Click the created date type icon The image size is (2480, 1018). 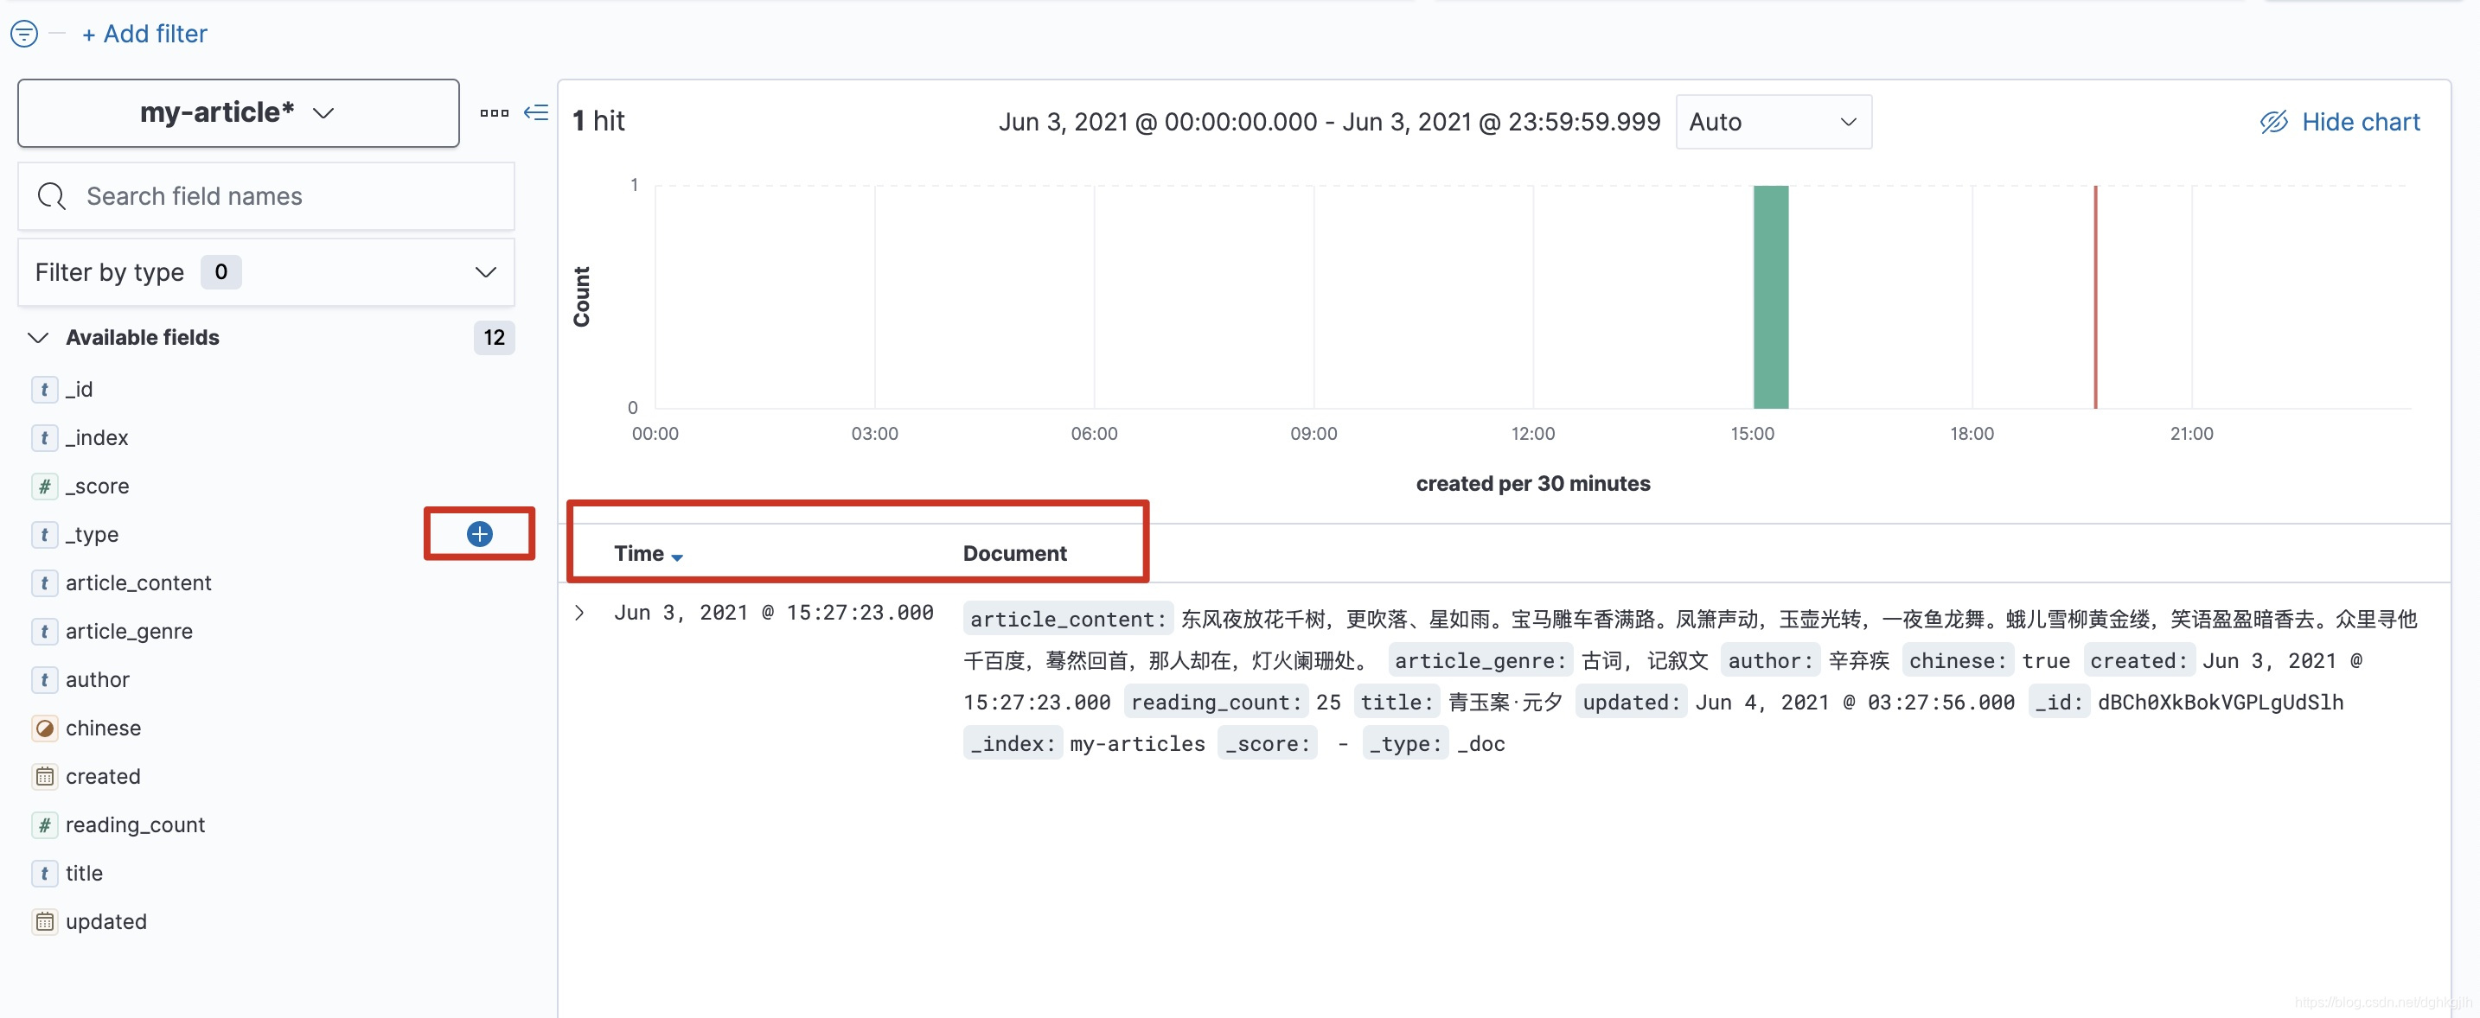click(x=44, y=777)
